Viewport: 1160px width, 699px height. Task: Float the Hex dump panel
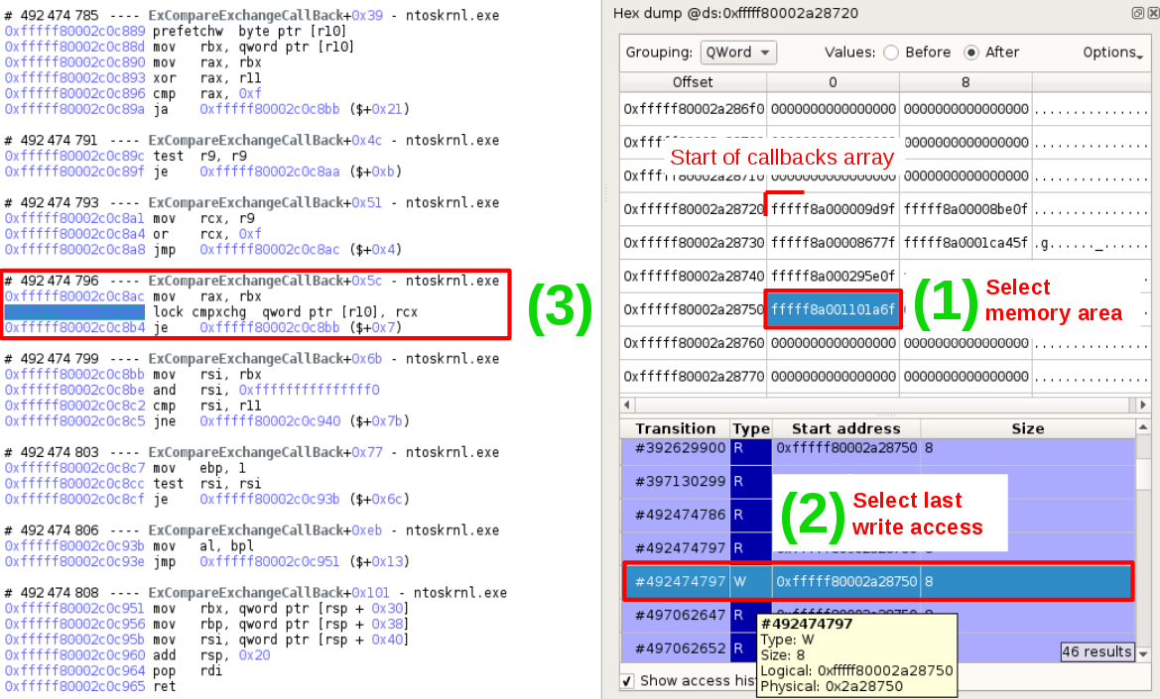(x=1137, y=13)
